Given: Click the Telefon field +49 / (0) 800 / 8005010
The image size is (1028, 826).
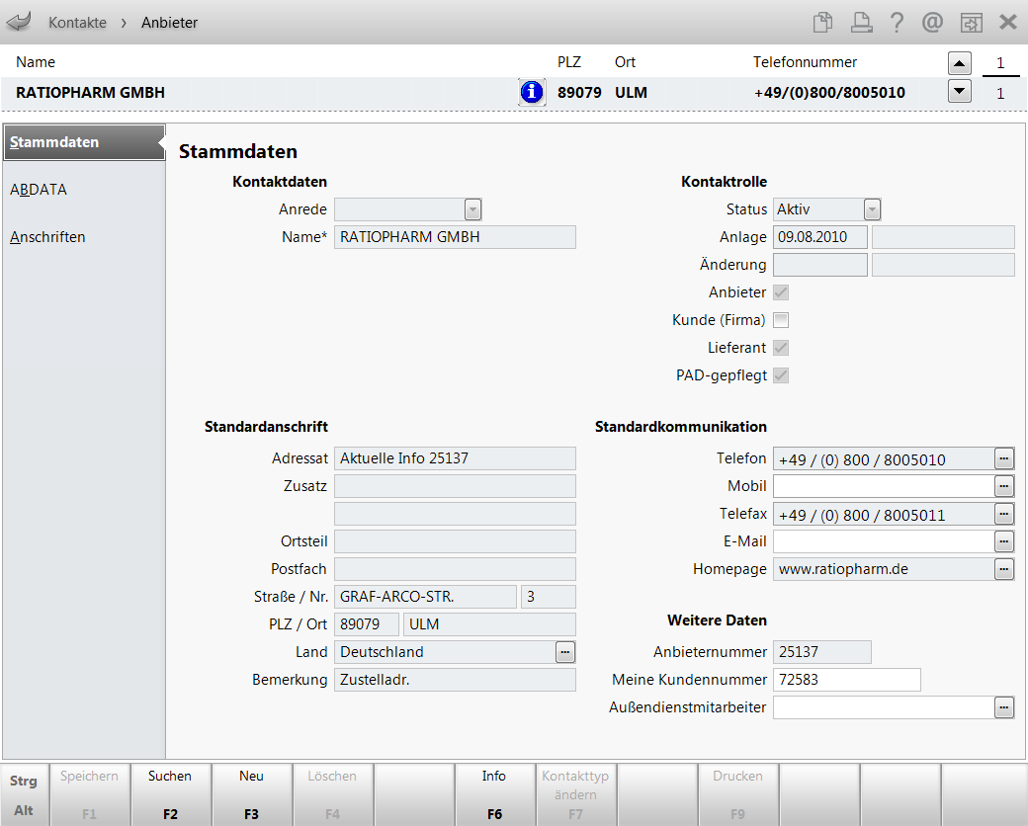Looking at the screenshot, I should pos(884,458).
